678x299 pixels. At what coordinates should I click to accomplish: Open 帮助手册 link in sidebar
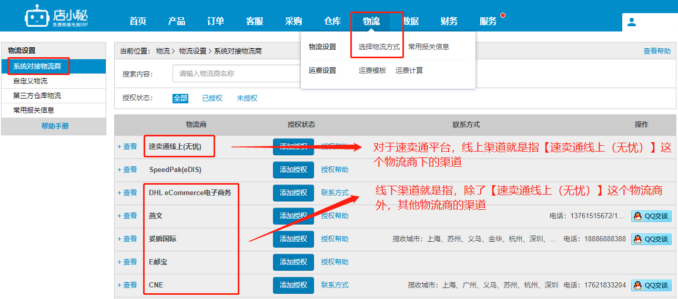click(55, 126)
